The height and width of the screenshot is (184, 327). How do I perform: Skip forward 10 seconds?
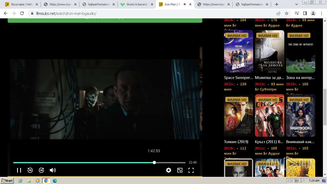coord(41,170)
